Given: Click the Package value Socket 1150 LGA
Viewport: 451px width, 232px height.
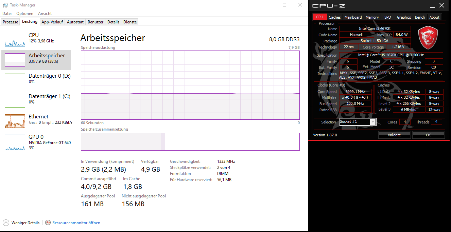Looking at the screenshot, I should click(x=375, y=41).
